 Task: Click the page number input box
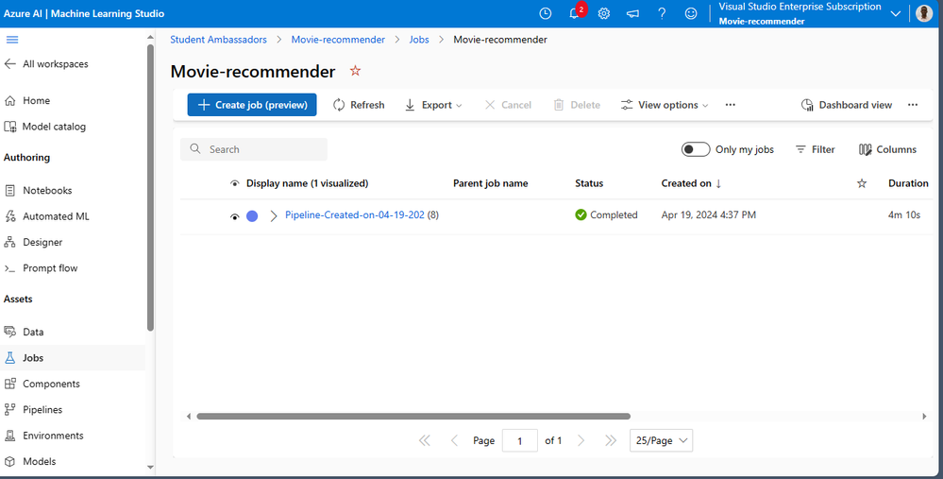(519, 440)
